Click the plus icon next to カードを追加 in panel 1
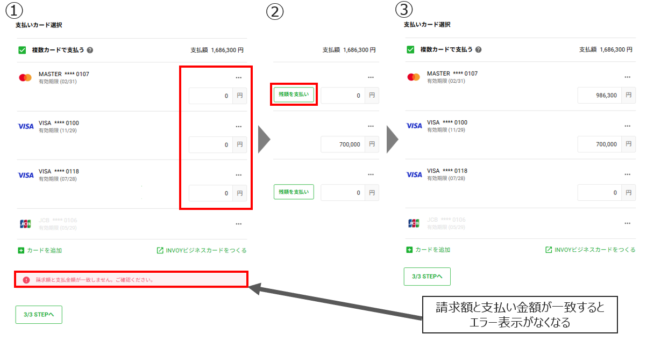 tap(21, 250)
